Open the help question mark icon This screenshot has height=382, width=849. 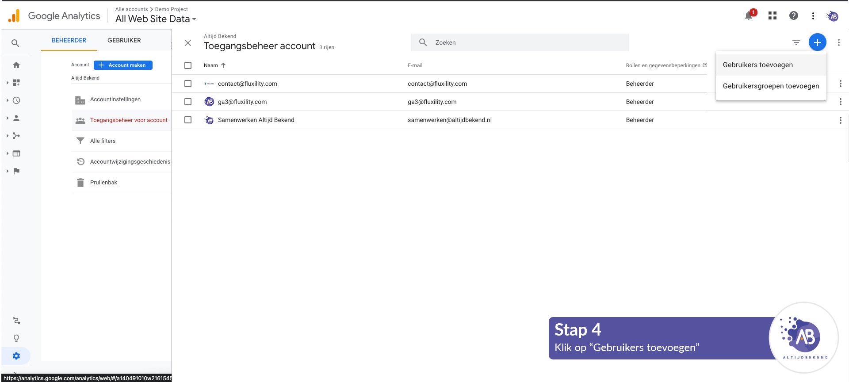pyautogui.click(x=794, y=16)
